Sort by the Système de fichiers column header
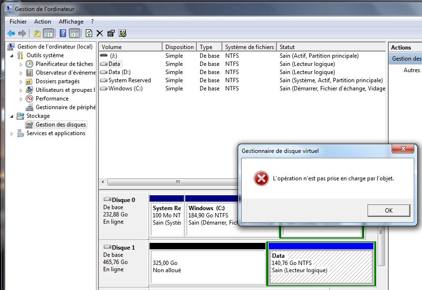Viewport: 422px width, 290px height. click(249, 47)
